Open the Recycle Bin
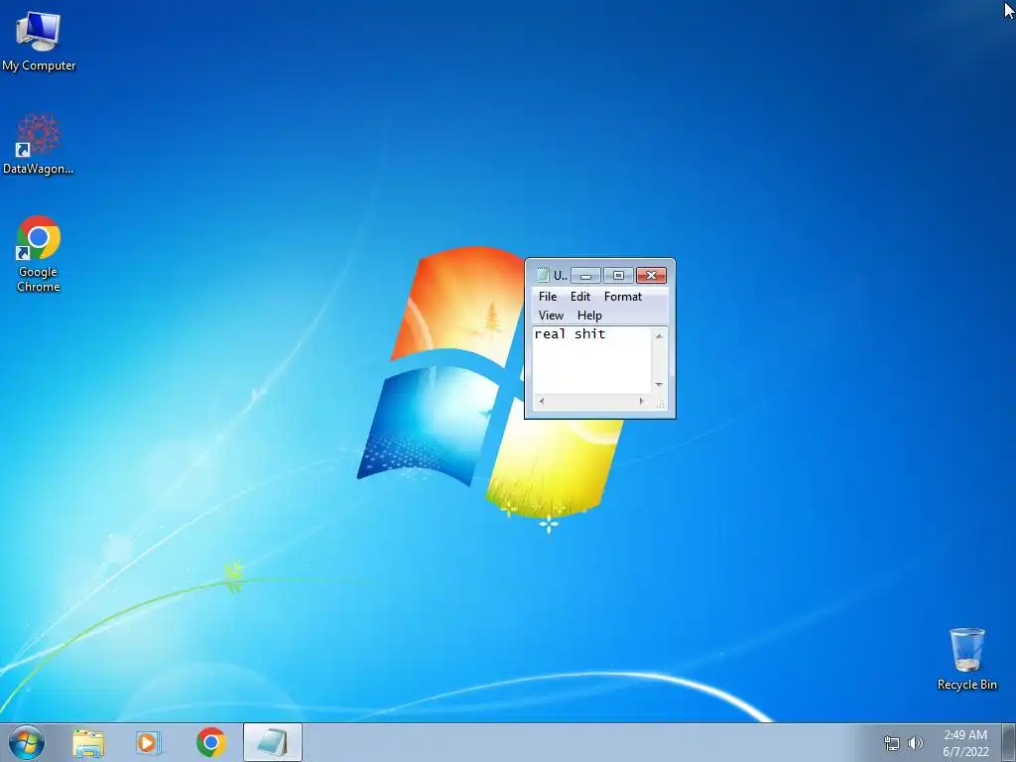 pyautogui.click(x=966, y=659)
